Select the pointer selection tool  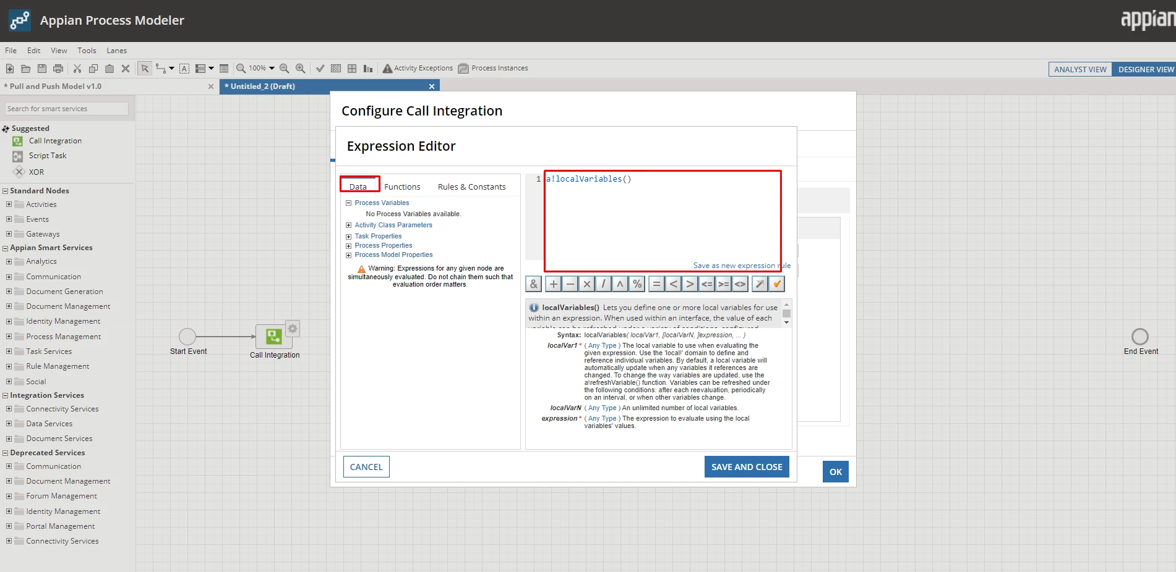click(145, 69)
